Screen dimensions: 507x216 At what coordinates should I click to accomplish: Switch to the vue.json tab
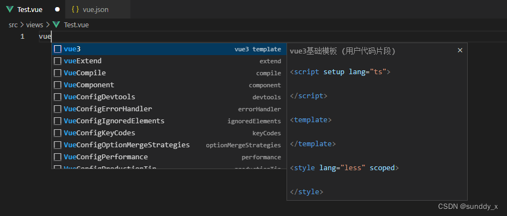point(98,9)
